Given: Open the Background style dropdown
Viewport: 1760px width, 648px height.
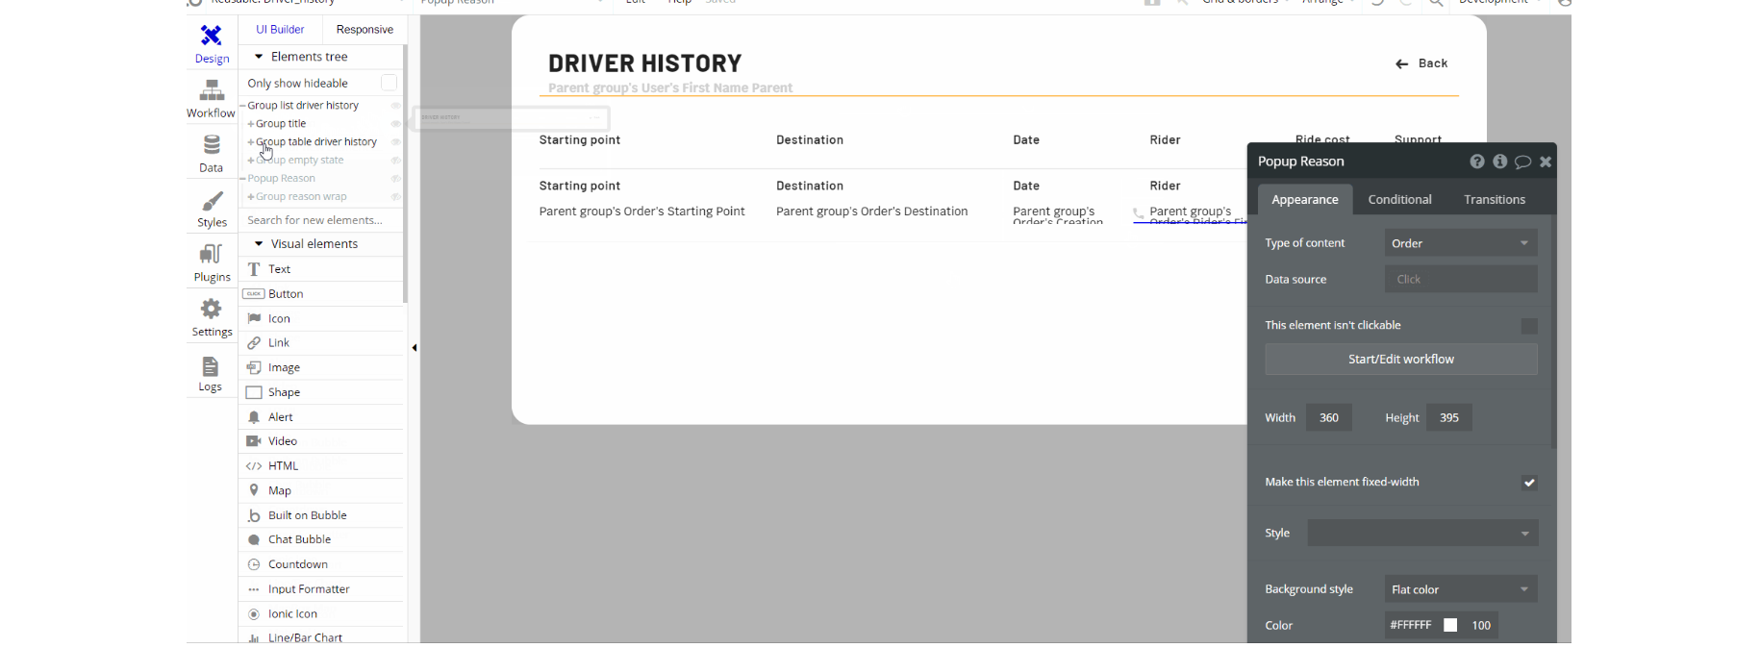Looking at the screenshot, I should [x=1461, y=589].
